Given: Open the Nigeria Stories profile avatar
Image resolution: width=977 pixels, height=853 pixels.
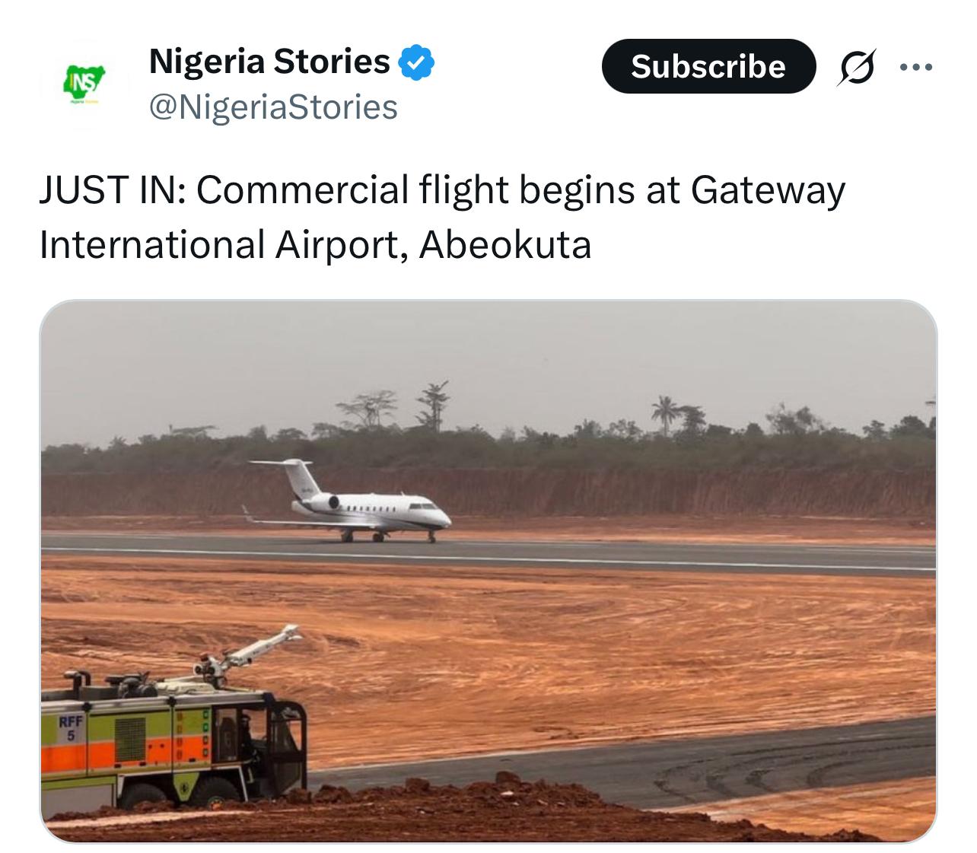Looking at the screenshot, I should tap(84, 83).
